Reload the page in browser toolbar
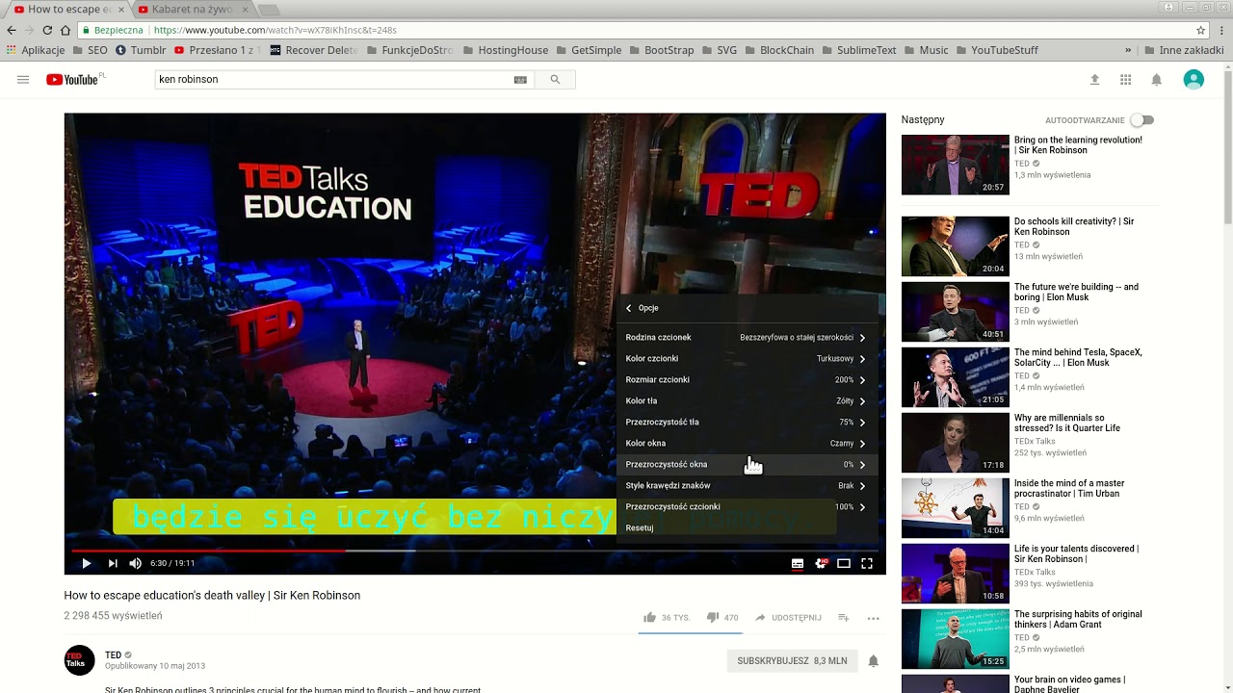 (x=46, y=30)
